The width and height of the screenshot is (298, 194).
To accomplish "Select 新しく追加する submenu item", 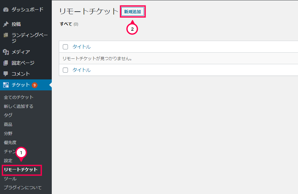I will point(18,106).
